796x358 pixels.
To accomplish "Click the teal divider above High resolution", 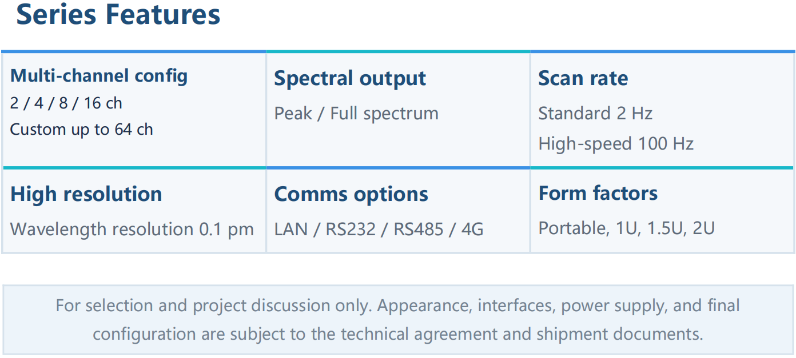I will 134,168.
